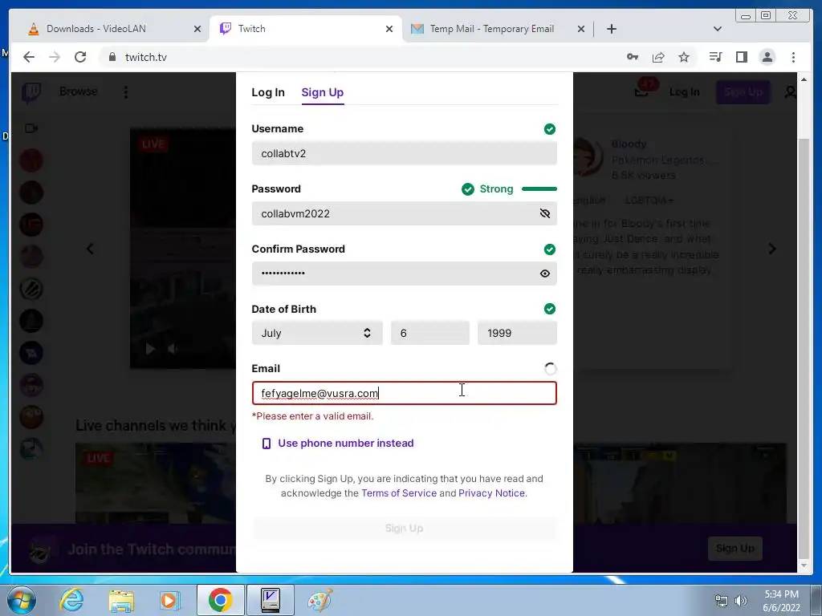Click the Username input field
The image size is (822, 616).
coord(405,153)
